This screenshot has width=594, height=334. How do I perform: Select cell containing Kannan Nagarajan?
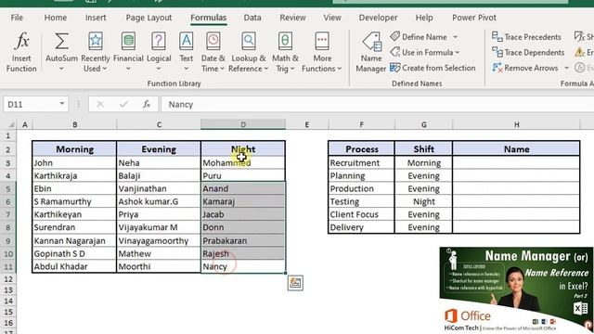74,240
